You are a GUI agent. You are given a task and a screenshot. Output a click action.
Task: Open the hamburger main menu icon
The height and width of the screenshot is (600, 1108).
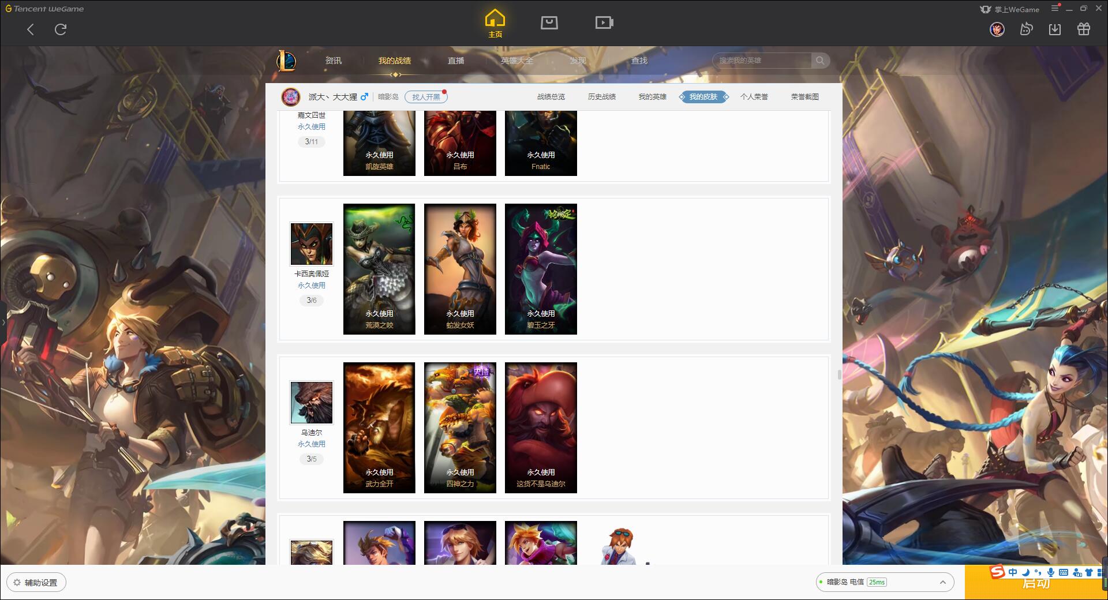tap(1055, 9)
